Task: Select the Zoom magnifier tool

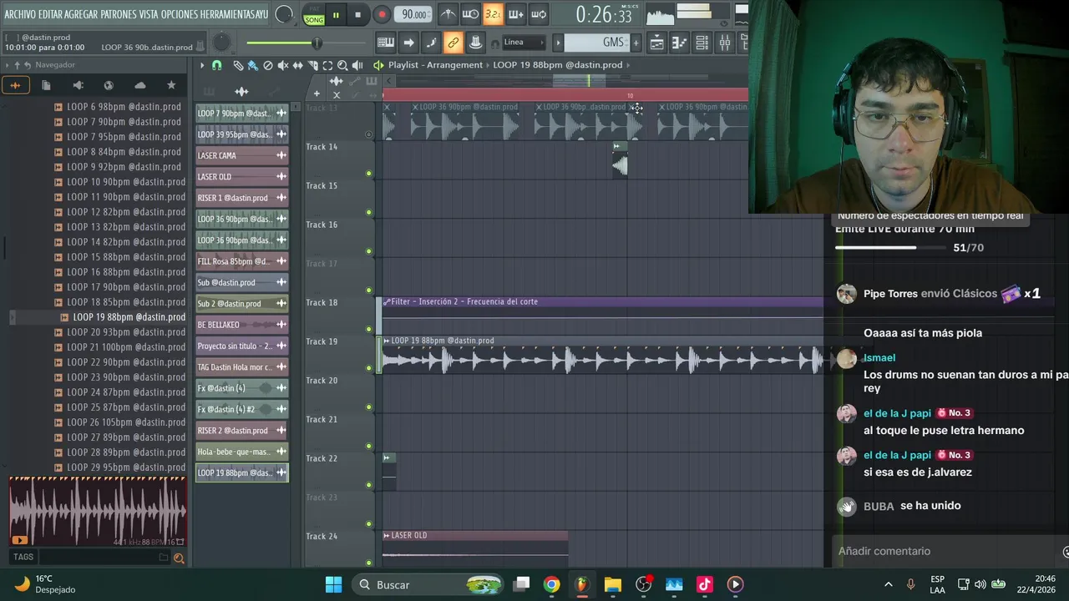Action: tap(342, 65)
